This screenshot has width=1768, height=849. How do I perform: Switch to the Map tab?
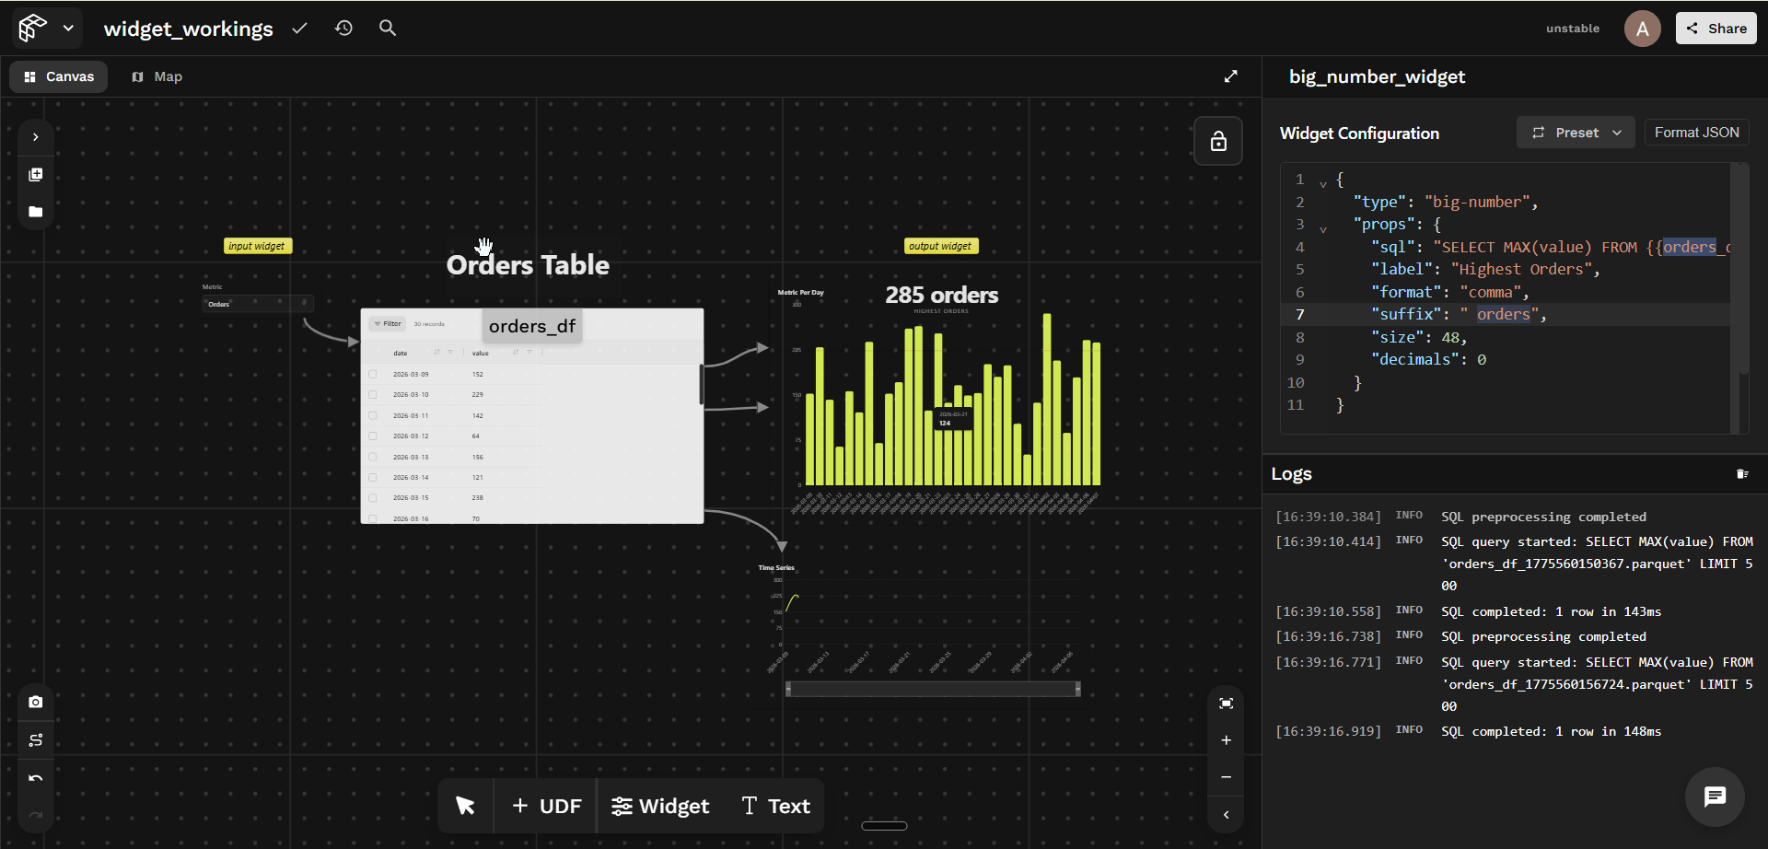(x=157, y=76)
